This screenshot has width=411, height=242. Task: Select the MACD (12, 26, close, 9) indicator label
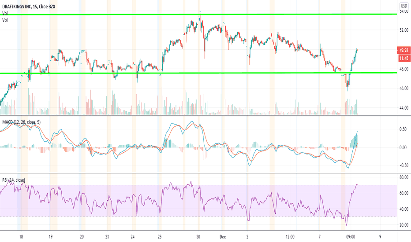[22, 122]
